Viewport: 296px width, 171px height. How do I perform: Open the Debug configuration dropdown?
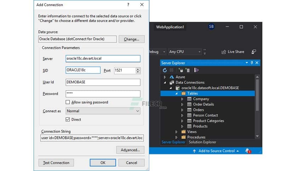[x=157, y=52]
